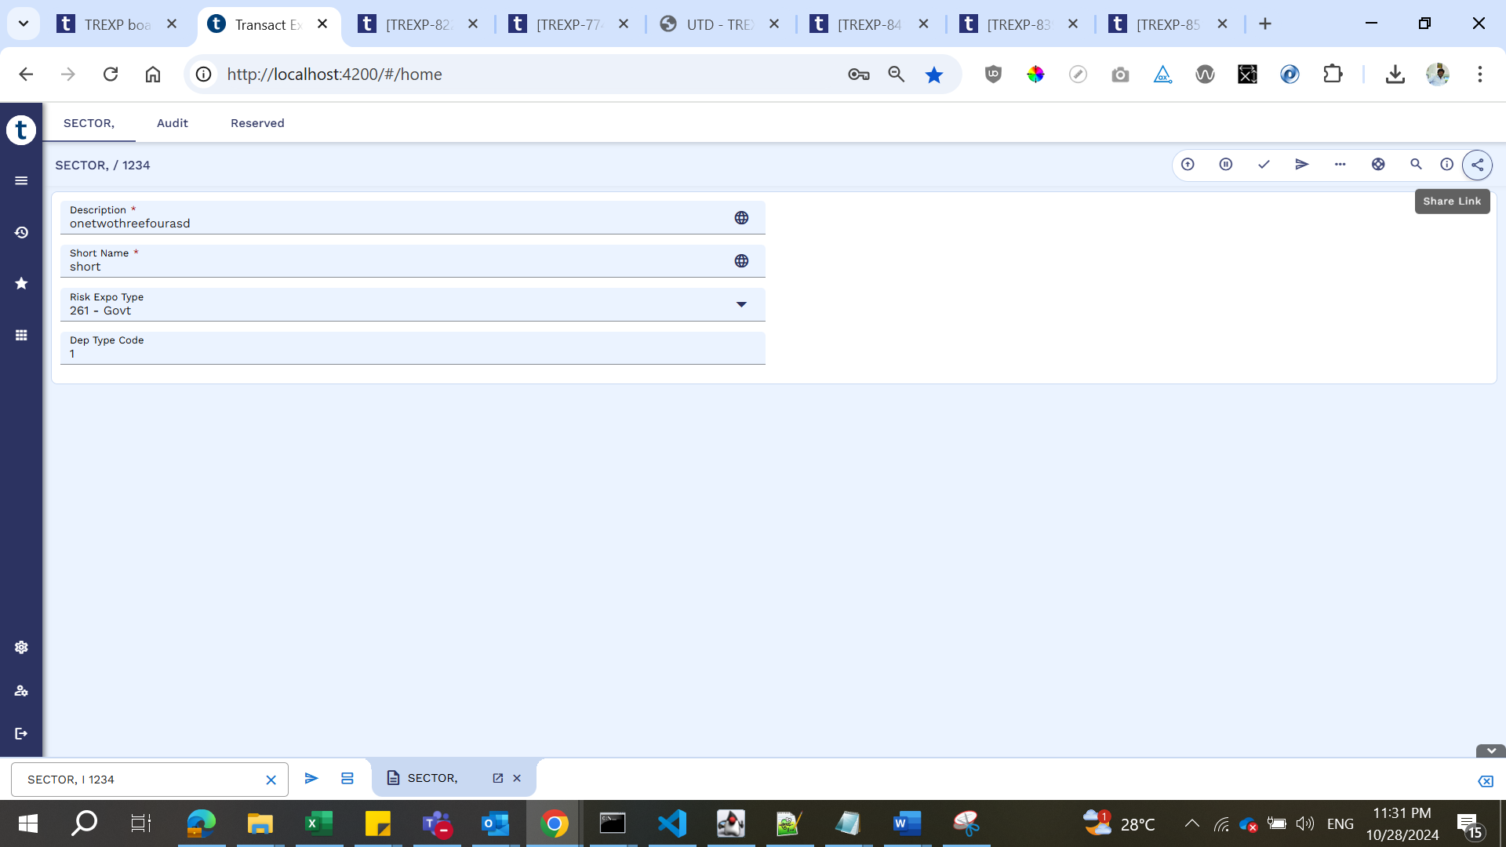Open the history icon in the left sidebar

coord(21,233)
